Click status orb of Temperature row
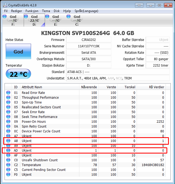 (8, 165)
